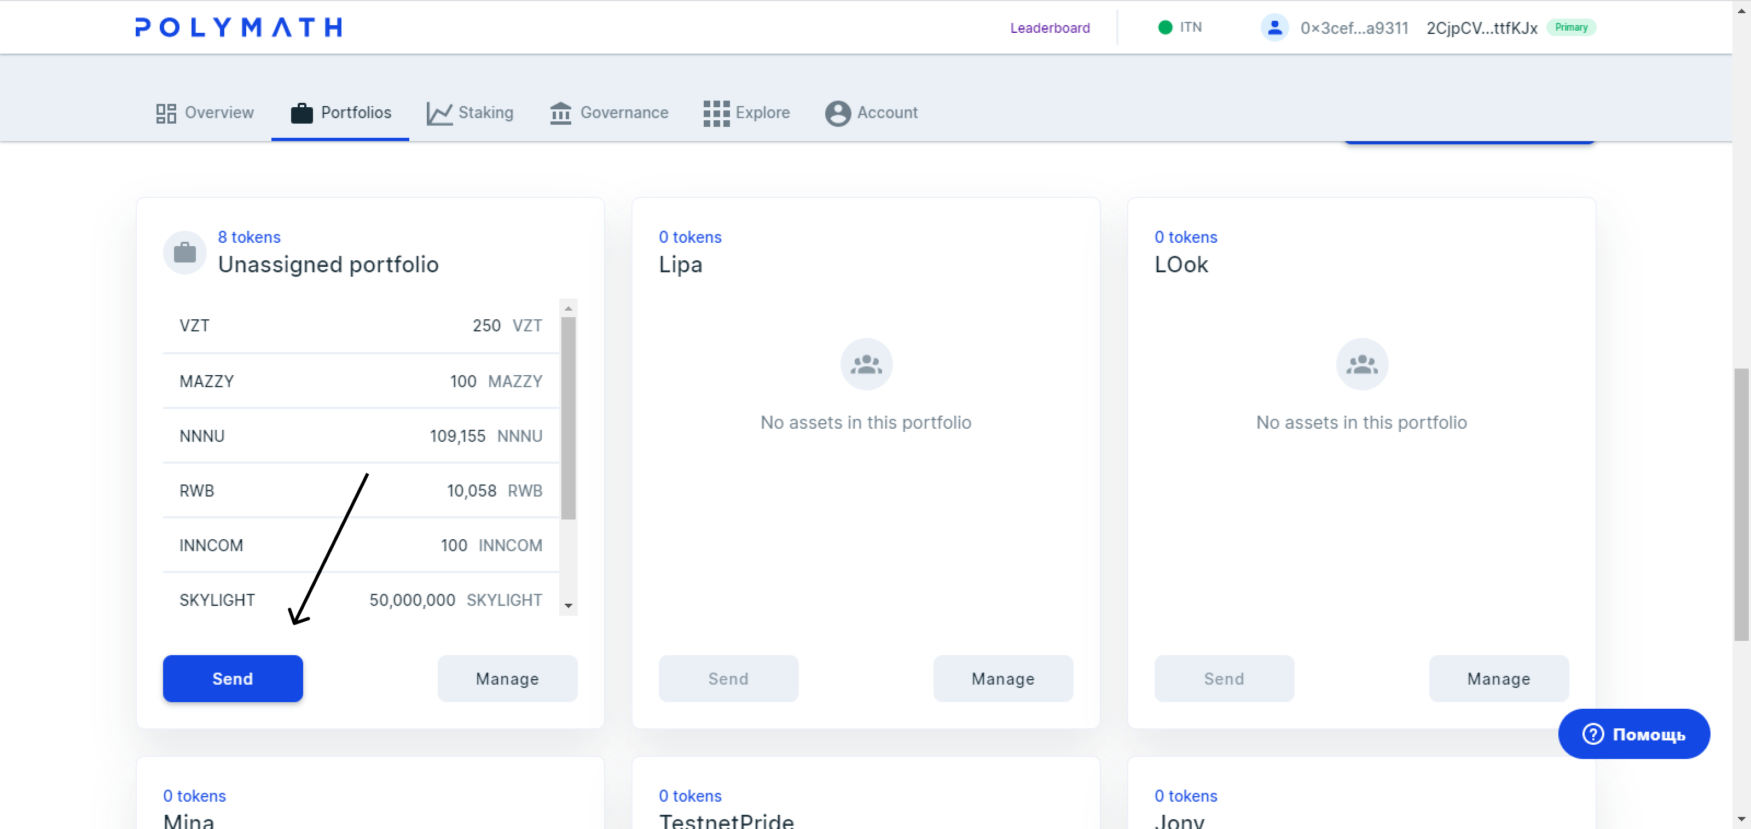Screen dimensions: 1751x829
Task: Click the people icon in LOok portfolio
Action: (x=1361, y=364)
